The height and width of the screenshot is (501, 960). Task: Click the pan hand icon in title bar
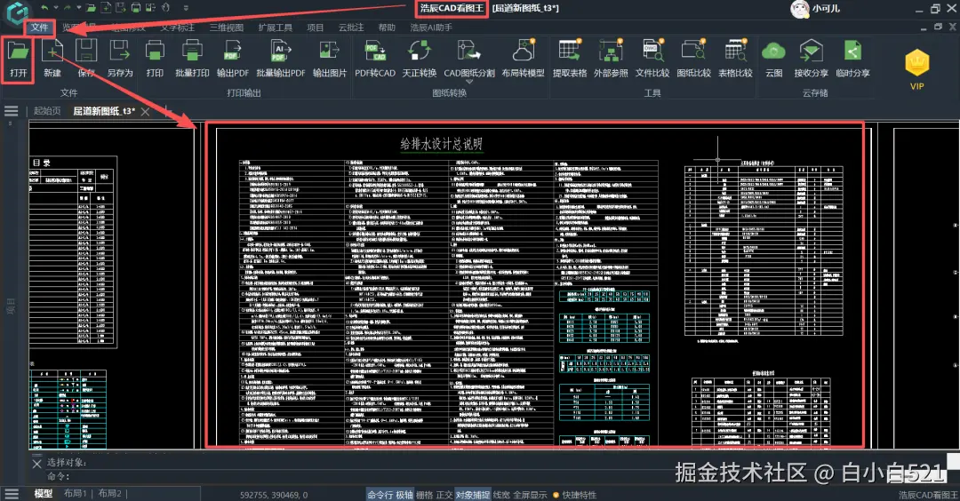tap(166, 8)
